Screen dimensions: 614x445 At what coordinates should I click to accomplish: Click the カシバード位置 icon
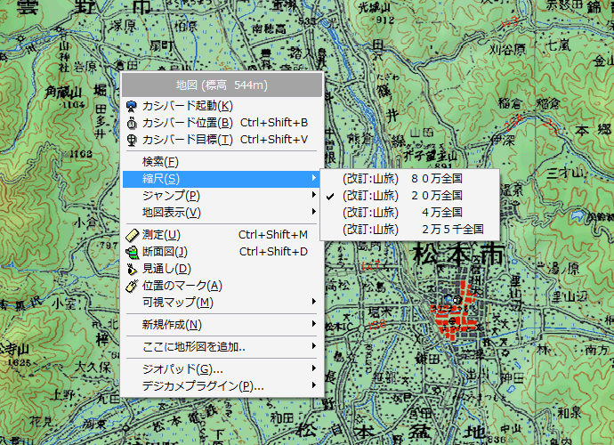coord(132,123)
